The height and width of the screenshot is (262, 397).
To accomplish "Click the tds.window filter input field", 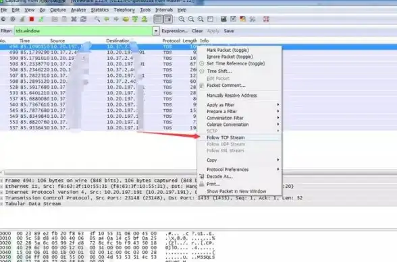I will click(83, 31).
